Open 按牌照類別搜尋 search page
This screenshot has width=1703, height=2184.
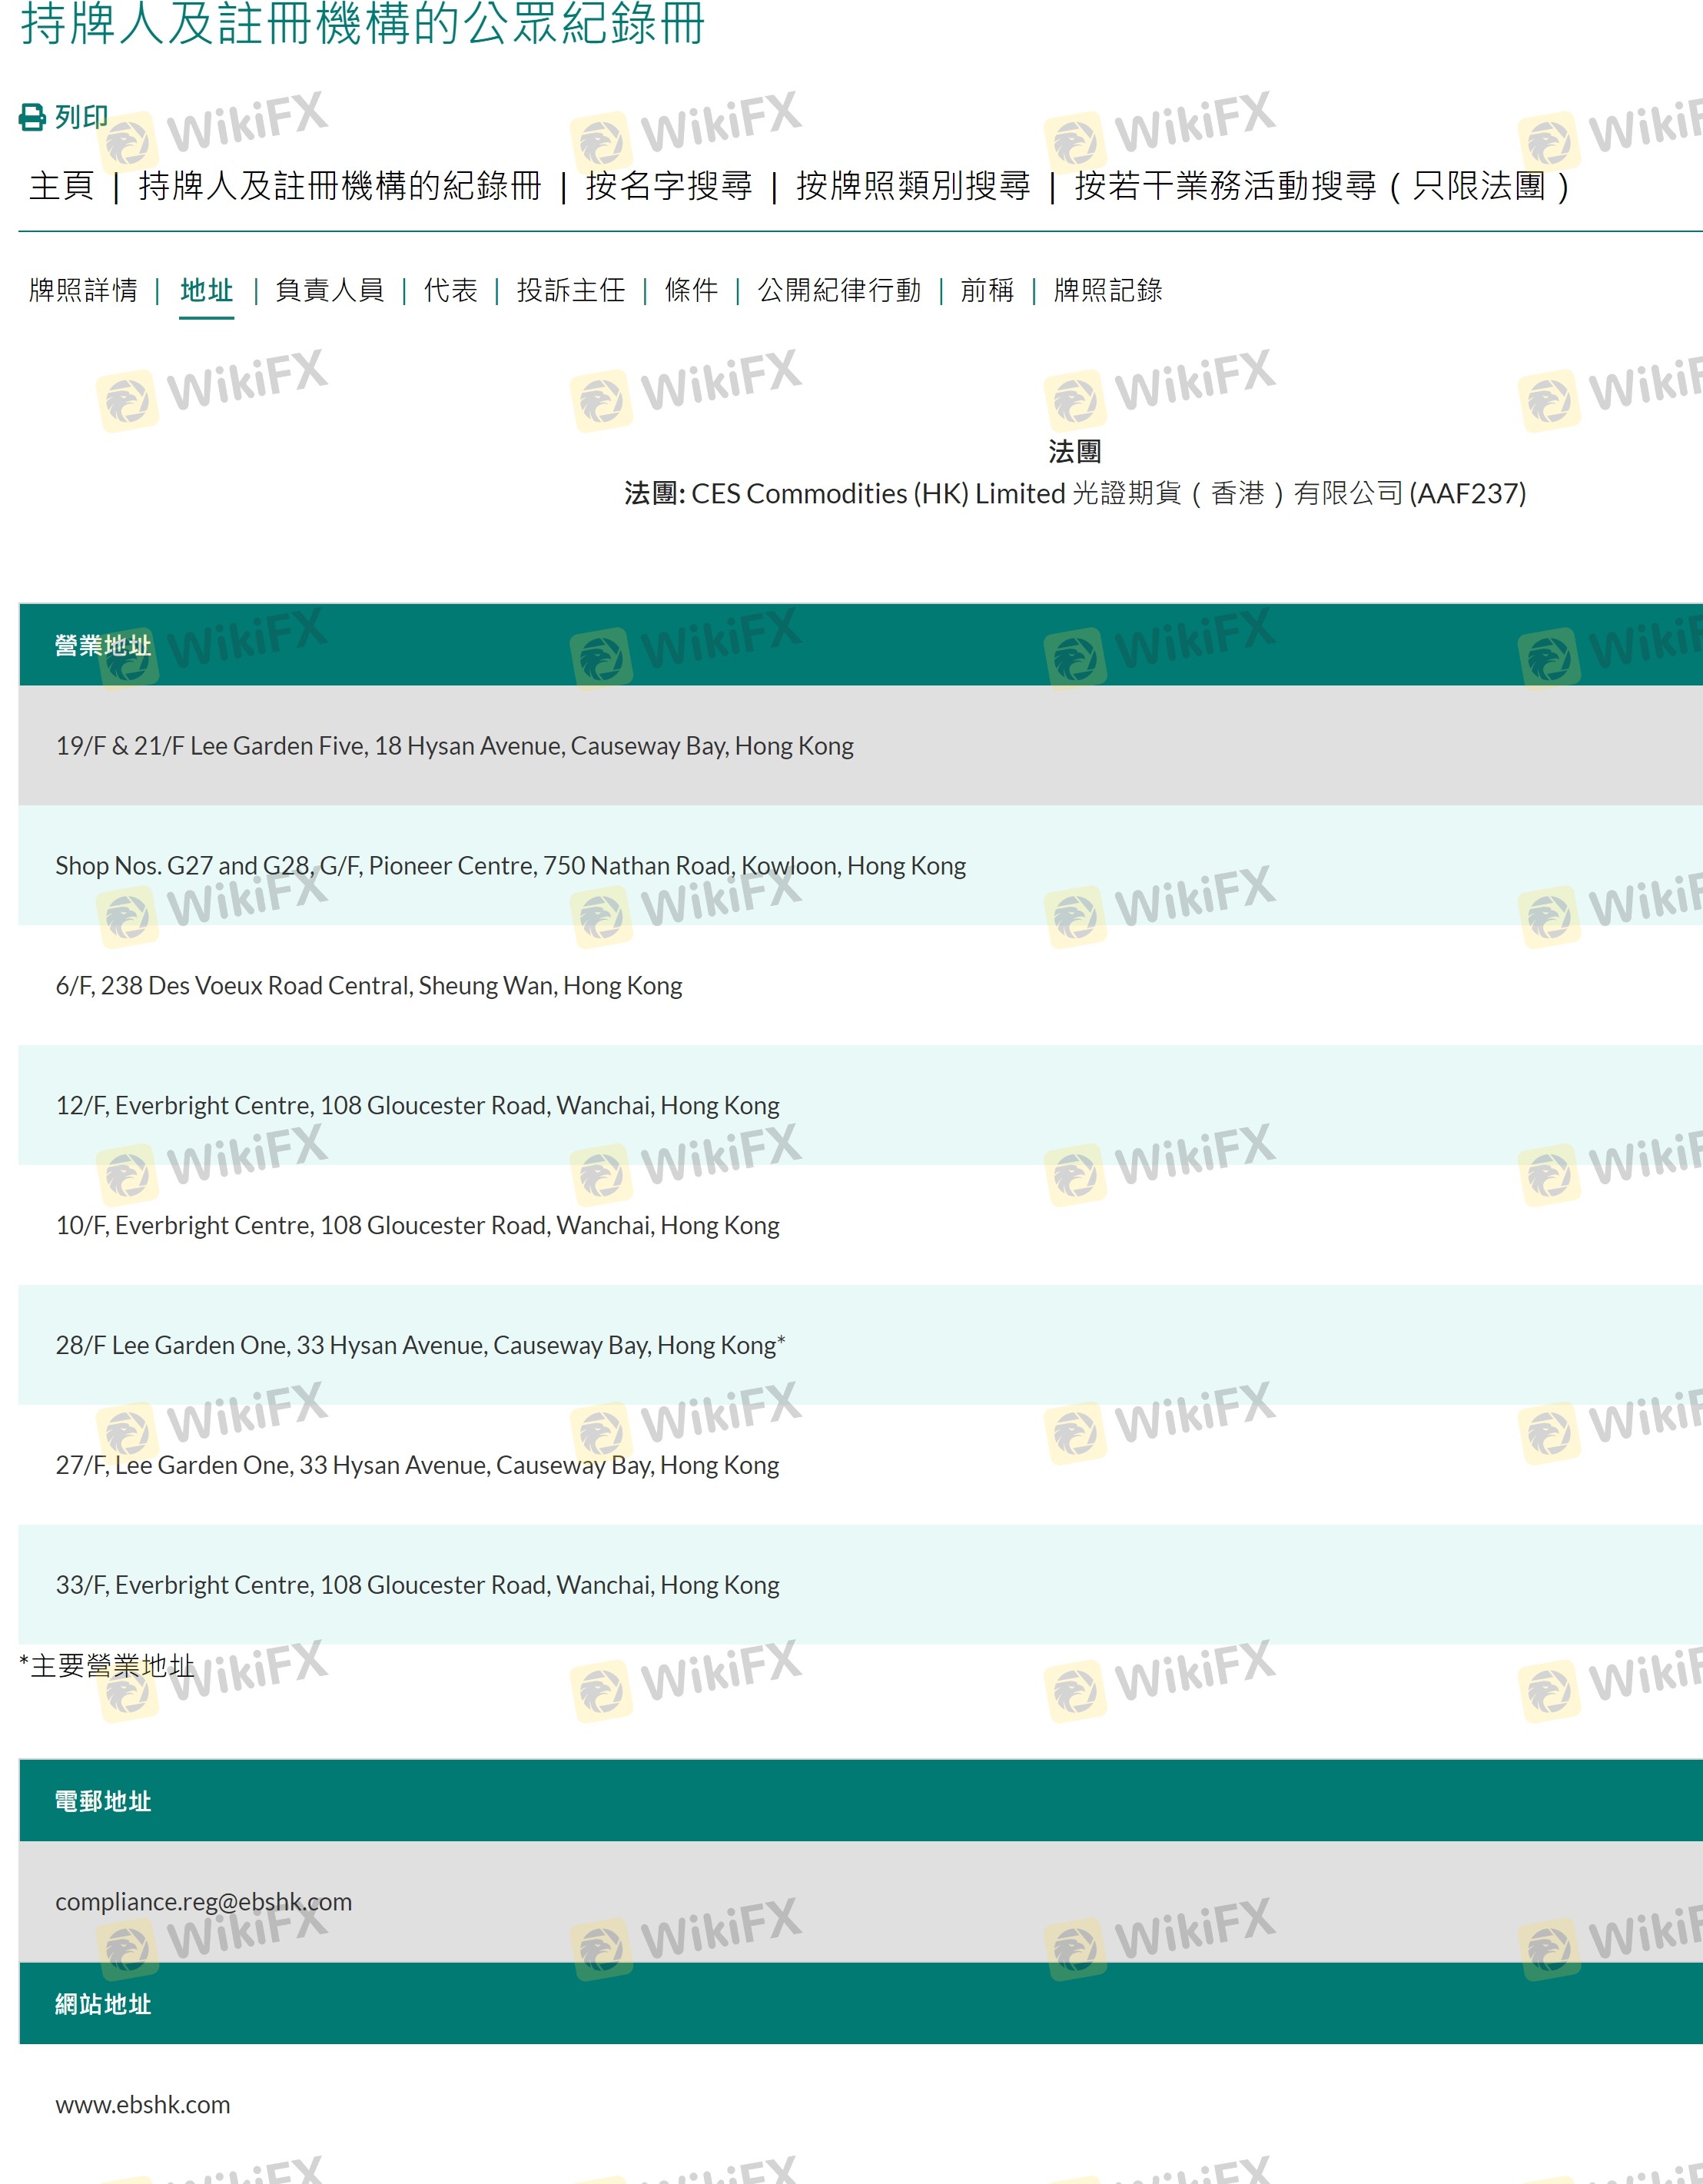click(x=913, y=186)
